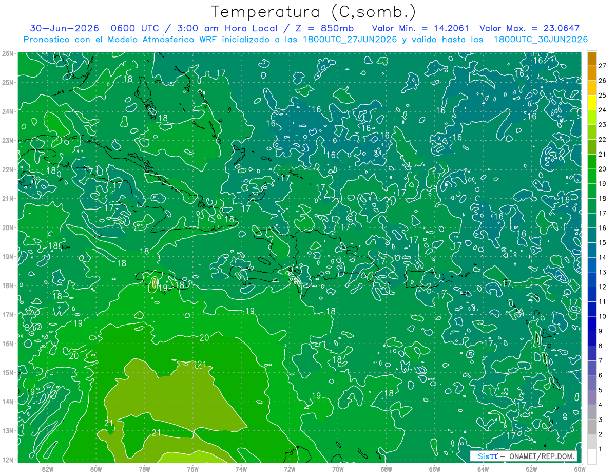Click color scale value 9
616x476 pixels.
point(601,331)
